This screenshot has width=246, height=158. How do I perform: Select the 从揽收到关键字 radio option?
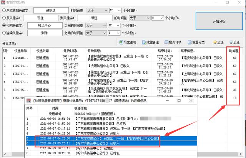pos(4,10)
